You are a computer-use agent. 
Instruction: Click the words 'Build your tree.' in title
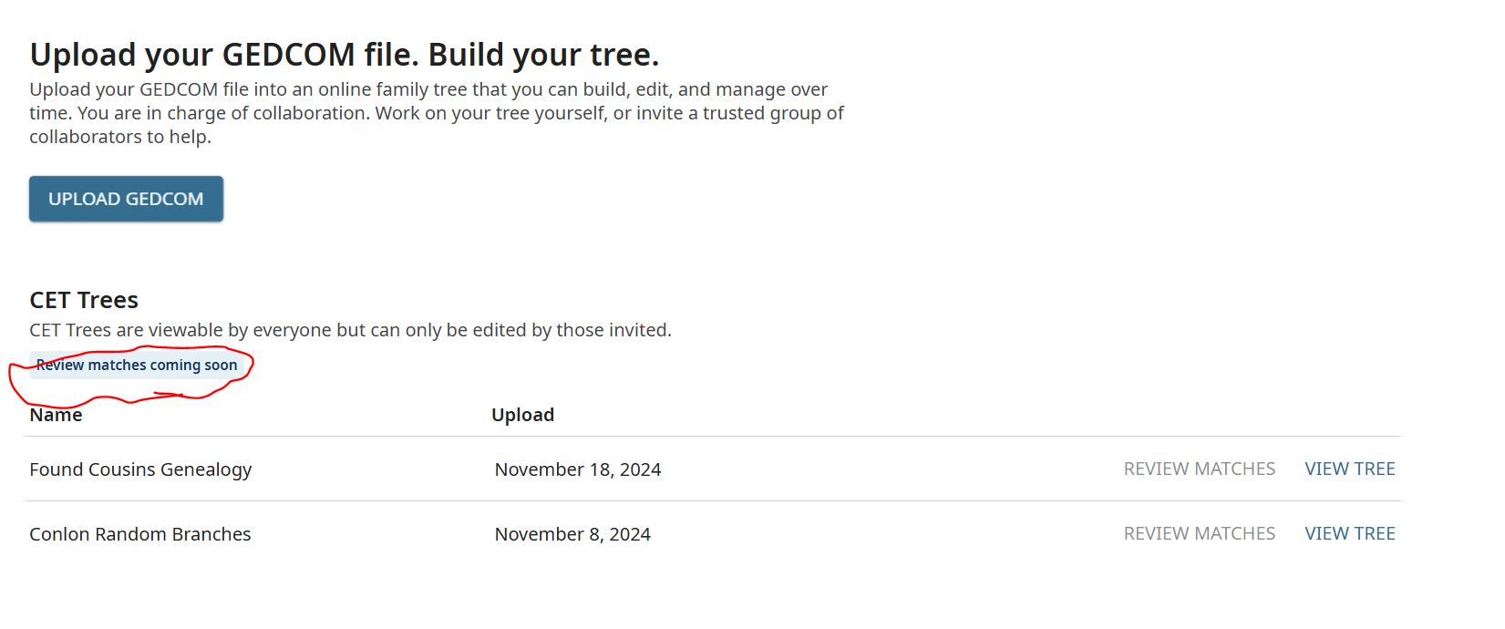point(543,55)
